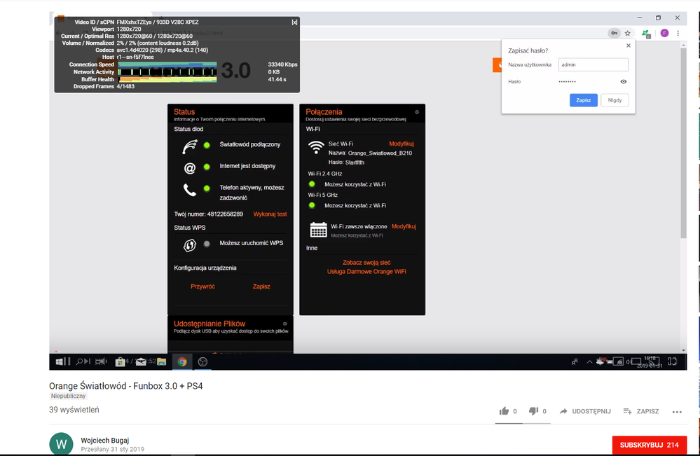Click the Udostępnianie Plików heading
Viewport: 700px width, 456px height.
pyautogui.click(x=210, y=324)
